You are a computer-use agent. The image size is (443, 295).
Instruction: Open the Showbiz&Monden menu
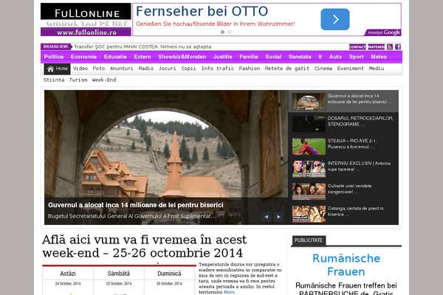tap(182, 57)
